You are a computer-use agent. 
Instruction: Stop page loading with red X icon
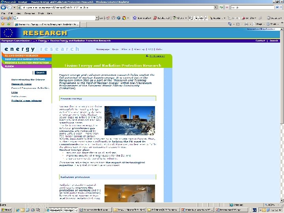coord(227,7)
